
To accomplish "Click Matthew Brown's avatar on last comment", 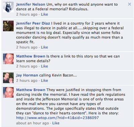I will tap(8, 92).
